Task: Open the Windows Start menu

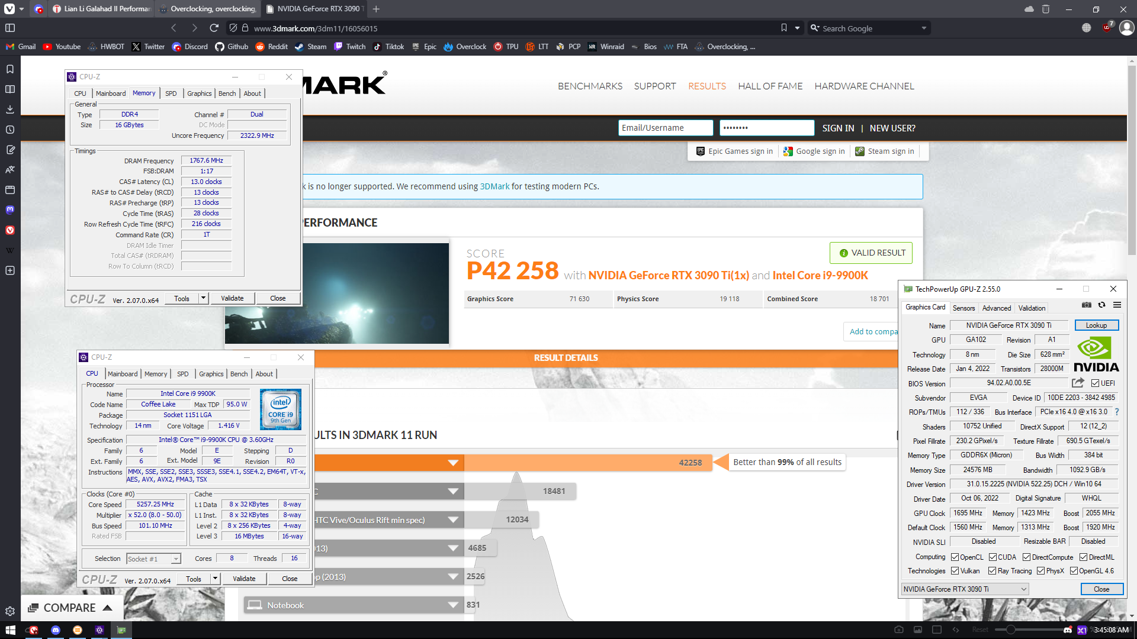Action: click(x=10, y=630)
